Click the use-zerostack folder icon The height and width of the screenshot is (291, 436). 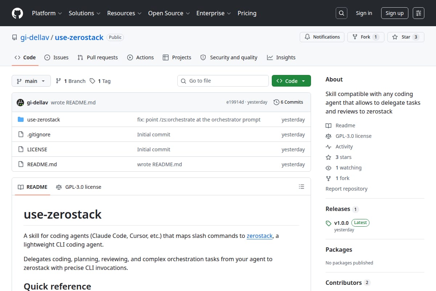point(21,120)
